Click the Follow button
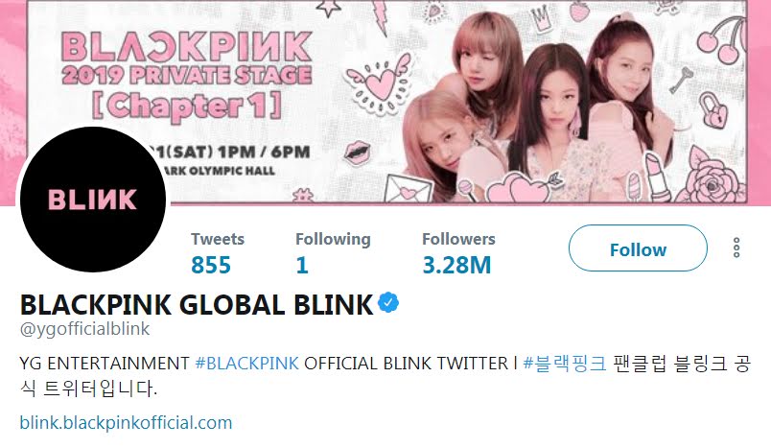The height and width of the screenshot is (448, 771). click(x=638, y=248)
